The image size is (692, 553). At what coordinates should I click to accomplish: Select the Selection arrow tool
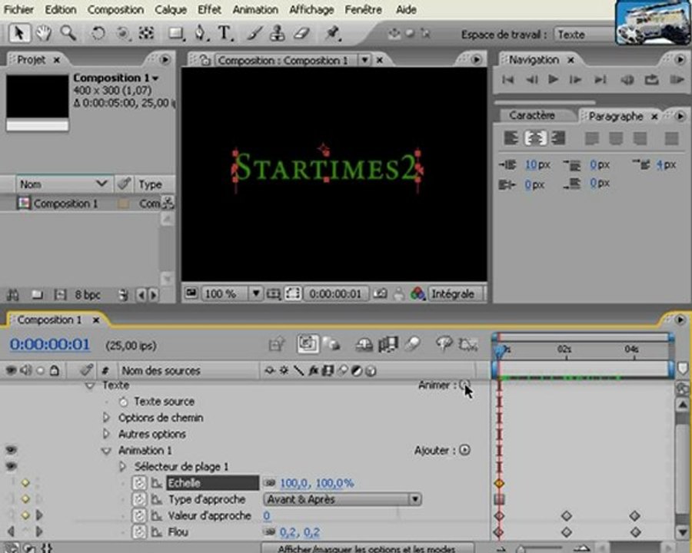point(19,33)
